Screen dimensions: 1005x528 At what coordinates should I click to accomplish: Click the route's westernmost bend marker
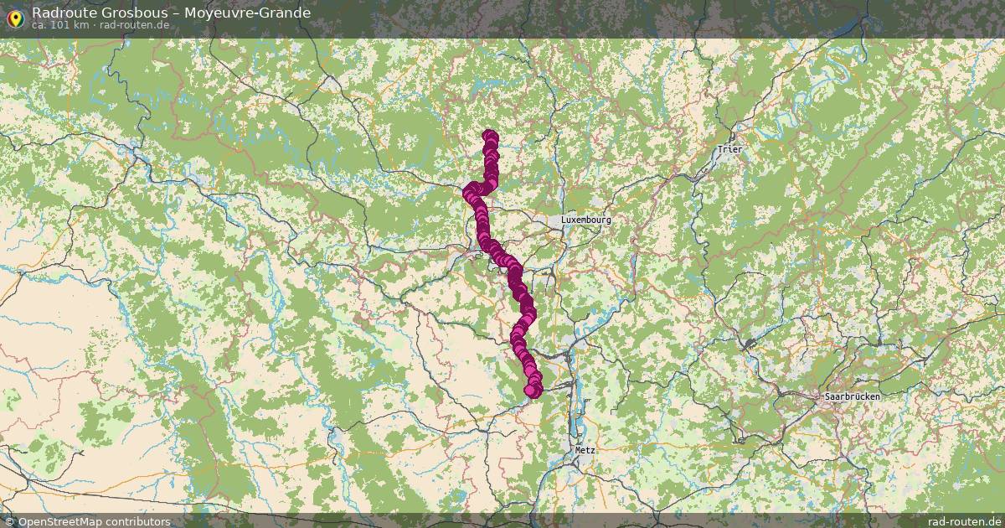pos(469,193)
